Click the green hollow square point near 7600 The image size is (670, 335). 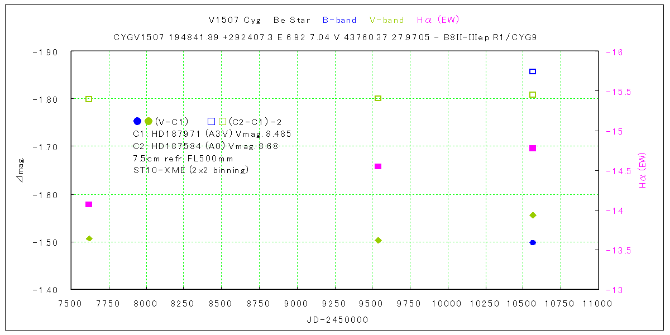tap(89, 99)
